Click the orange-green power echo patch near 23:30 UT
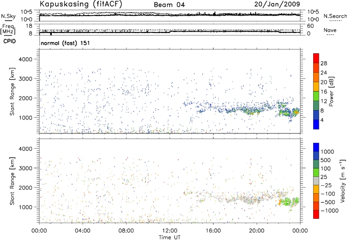 pyautogui.click(x=296, y=112)
